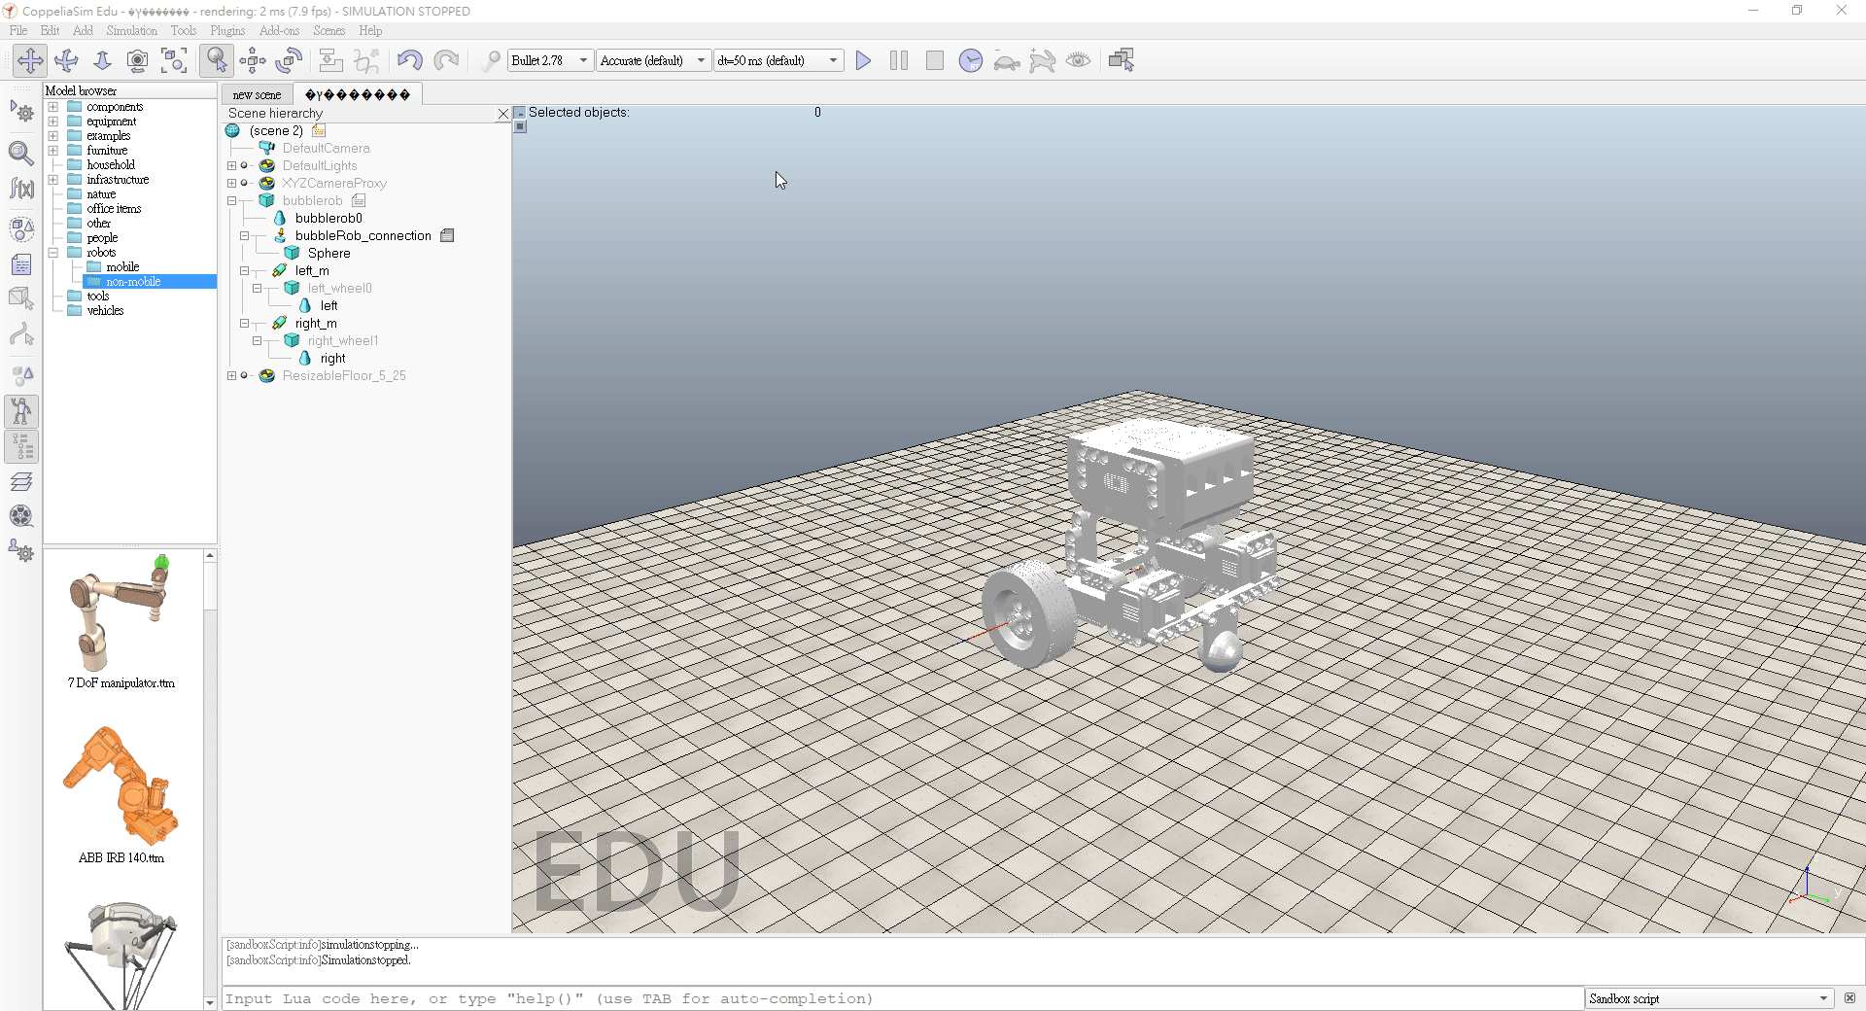The height and width of the screenshot is (1011, 1866).
Task: Select right_wheel1 in scene hierarchy
Action: point(343,341)
